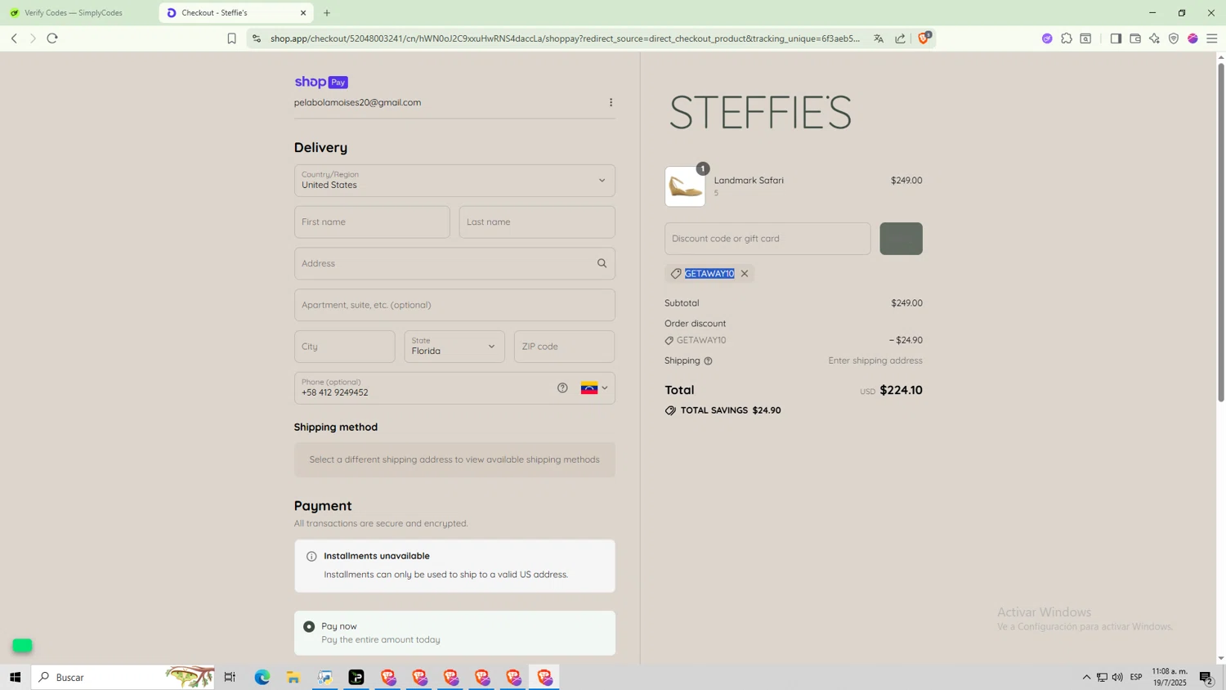Screen dimensions: 1226x690
Task: Click the $224.10 total amount
Action: pyautogui.click(x=901, y=390)
